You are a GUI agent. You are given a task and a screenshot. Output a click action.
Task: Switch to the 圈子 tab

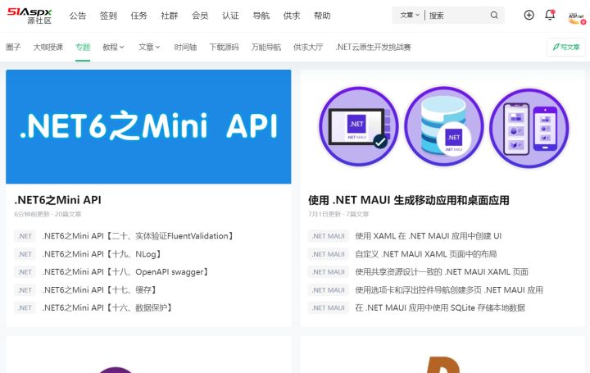(x=13, y=47)
